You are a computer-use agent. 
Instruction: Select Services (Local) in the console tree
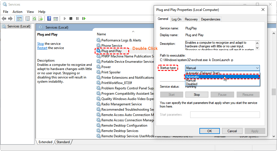18,26
